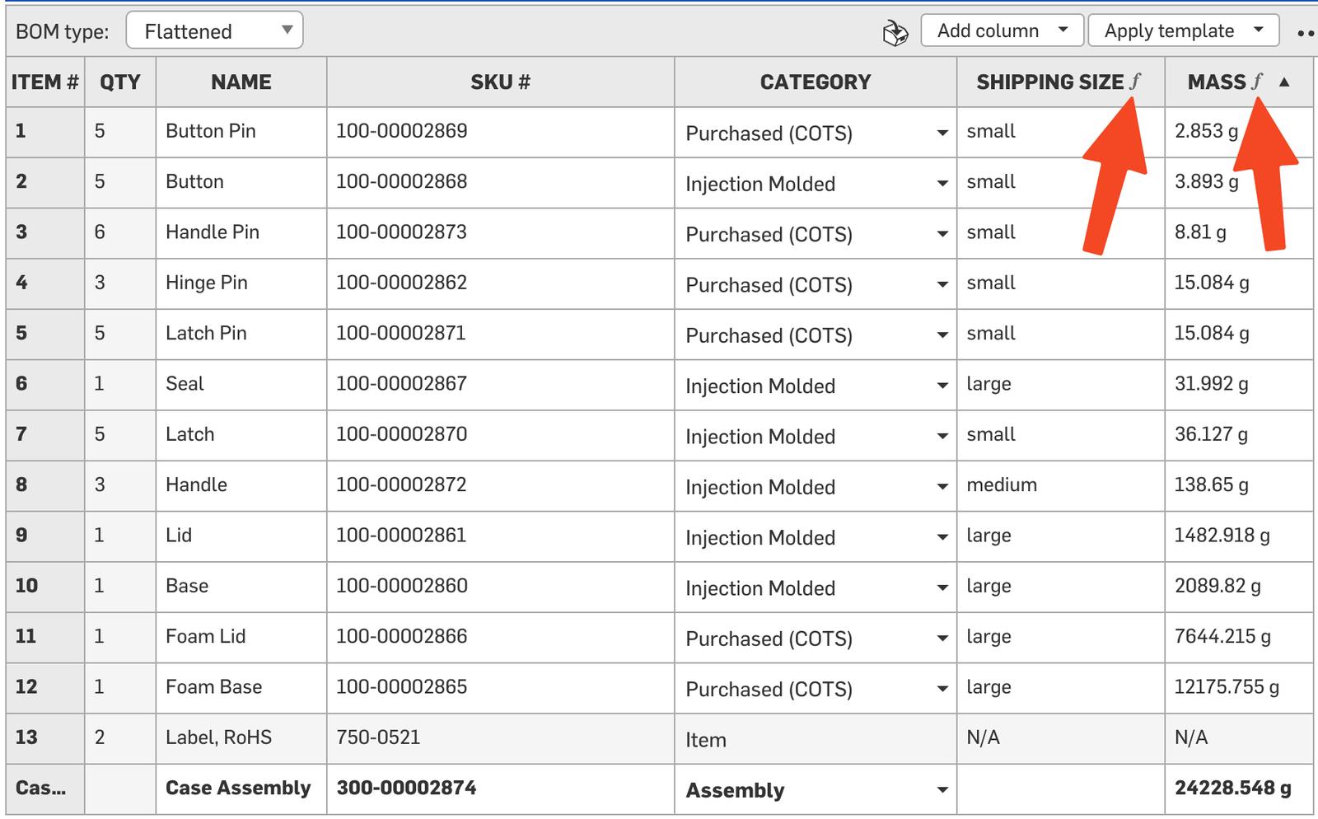Viewport: 1318px width, 819px height.
Task: Click SKU cell 100-00002861 for Lid
Action: (x=401, y=535)
